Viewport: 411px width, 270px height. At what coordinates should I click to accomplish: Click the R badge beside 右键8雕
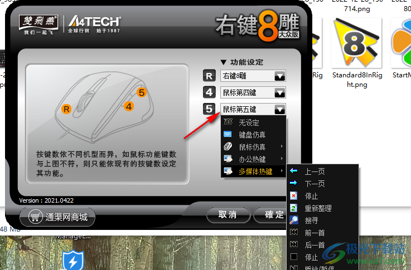209,76
